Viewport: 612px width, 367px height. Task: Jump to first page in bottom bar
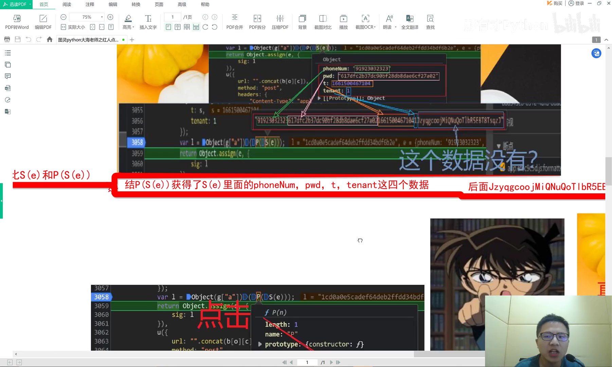pyautogui.click(x=284, y=362)
